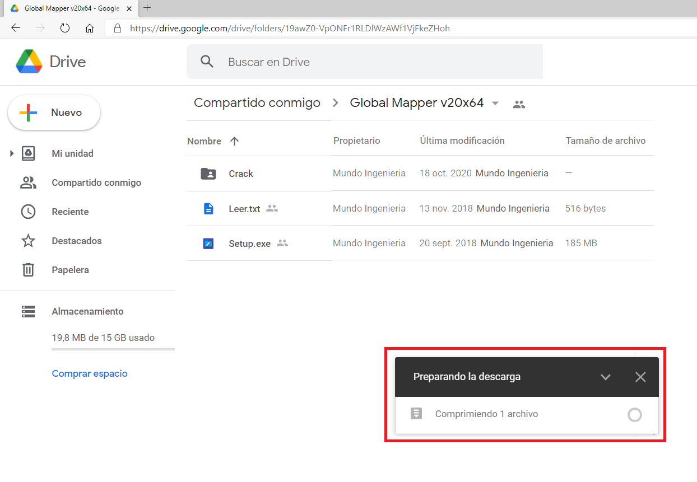
Task: Click the '19,8 MB de 15 GB usado' text
Action: pos(103,338)
